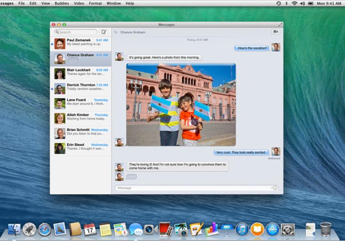Open iPhoto icon in the Dock
Image resolution: width=345 pixels, height=241 pixels.
point(181,229)
